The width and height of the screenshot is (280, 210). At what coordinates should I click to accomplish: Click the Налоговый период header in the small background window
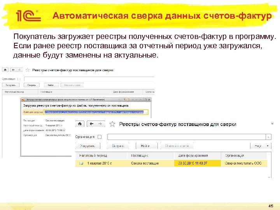20,92
